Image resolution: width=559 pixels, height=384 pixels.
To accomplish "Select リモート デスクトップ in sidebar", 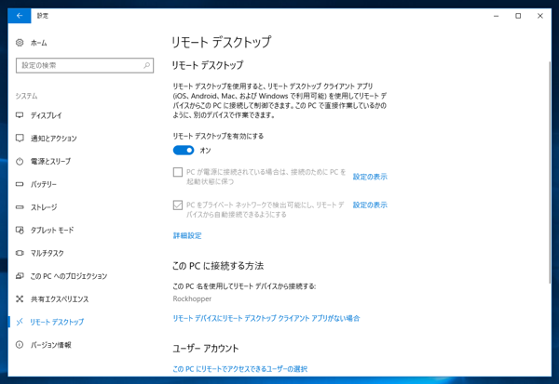I will [57, 322].
